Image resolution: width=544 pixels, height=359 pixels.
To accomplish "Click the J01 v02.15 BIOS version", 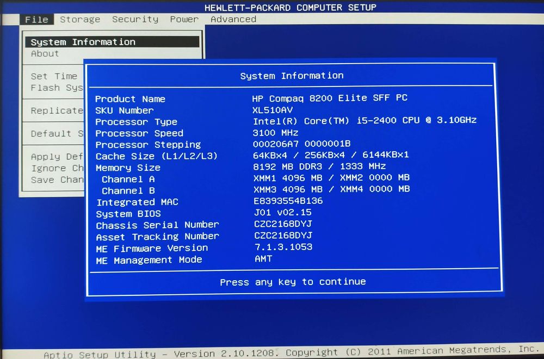I will coord(283,213).
